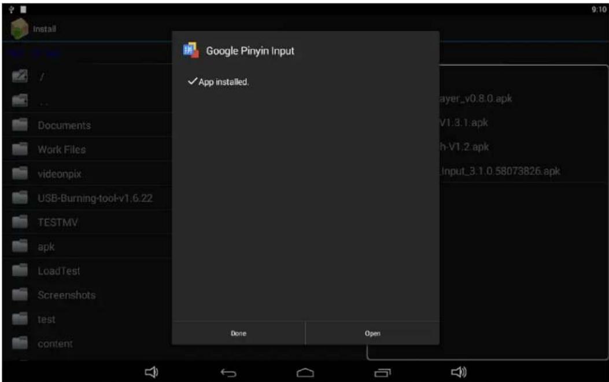Viewport: 609px width, 382px height.
Task: Click the videonpix folder icon
Action: tap(20, 173)
